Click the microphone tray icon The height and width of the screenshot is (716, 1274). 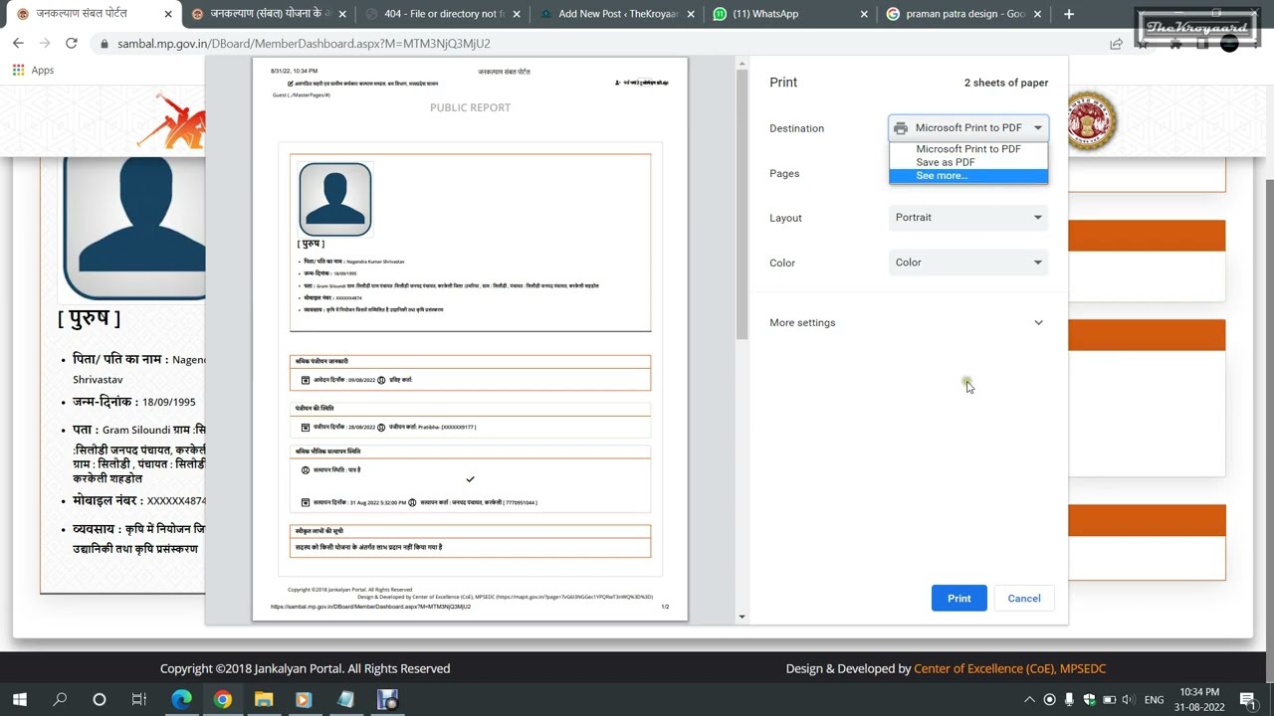click(x=1069, y=700)
